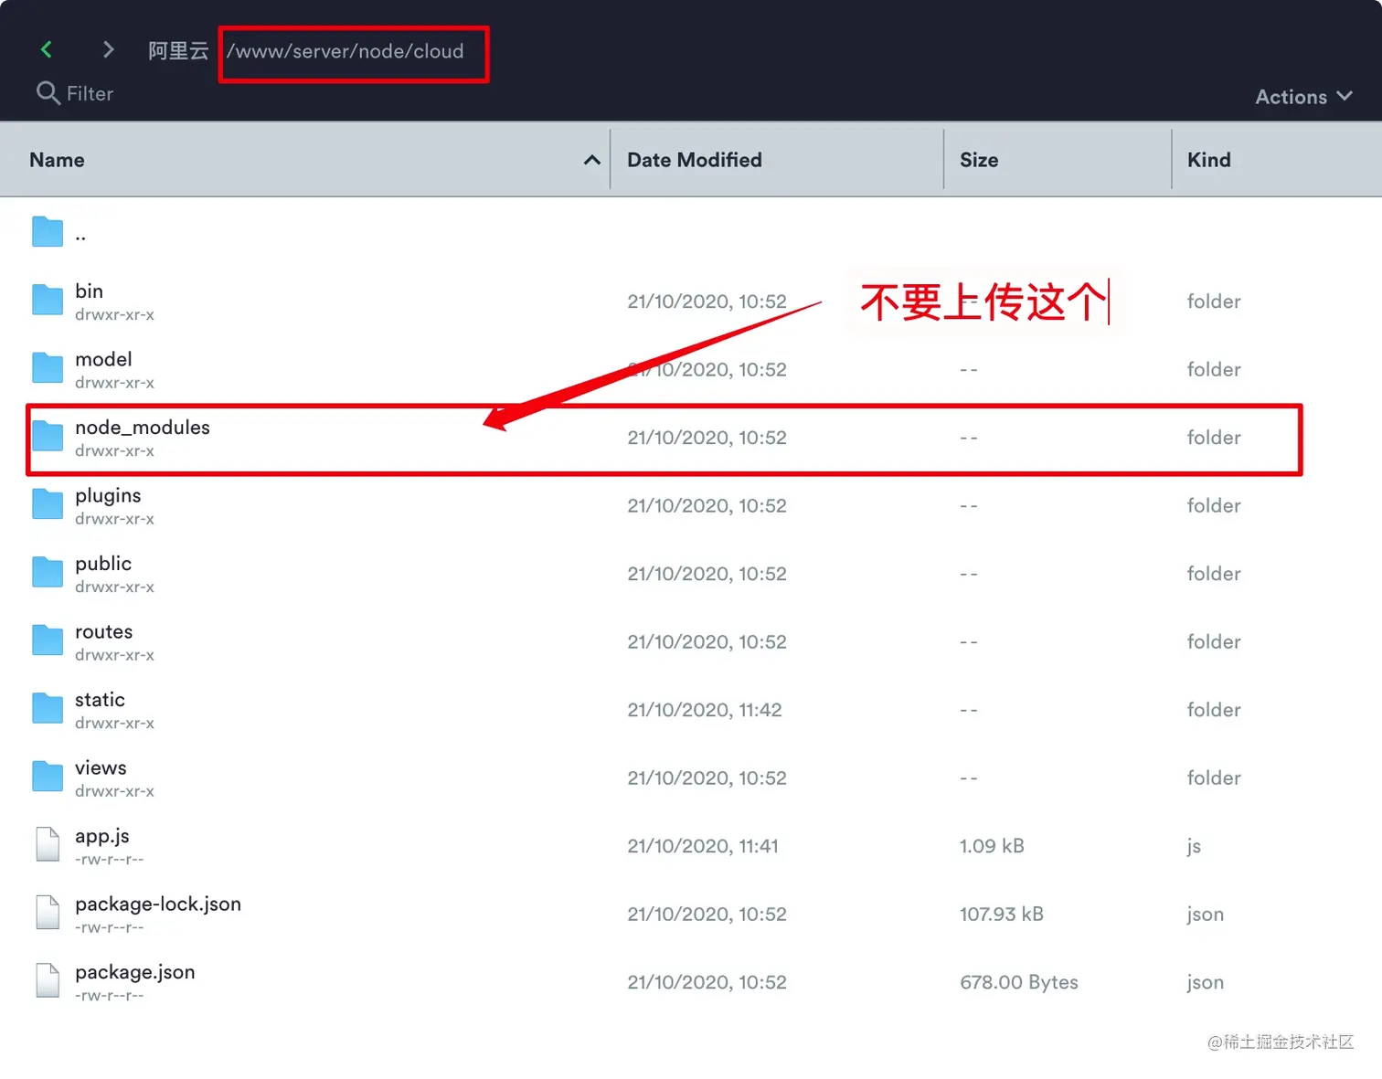This screenshot has width=1382, height=1079.
Task: Select the 'bin' folder name
Action: [x=89, y=291]
